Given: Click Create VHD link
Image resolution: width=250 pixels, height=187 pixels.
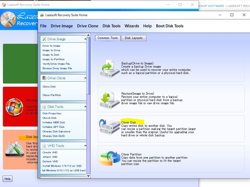Looking at the screenshot, I should [x=50, y=153].
